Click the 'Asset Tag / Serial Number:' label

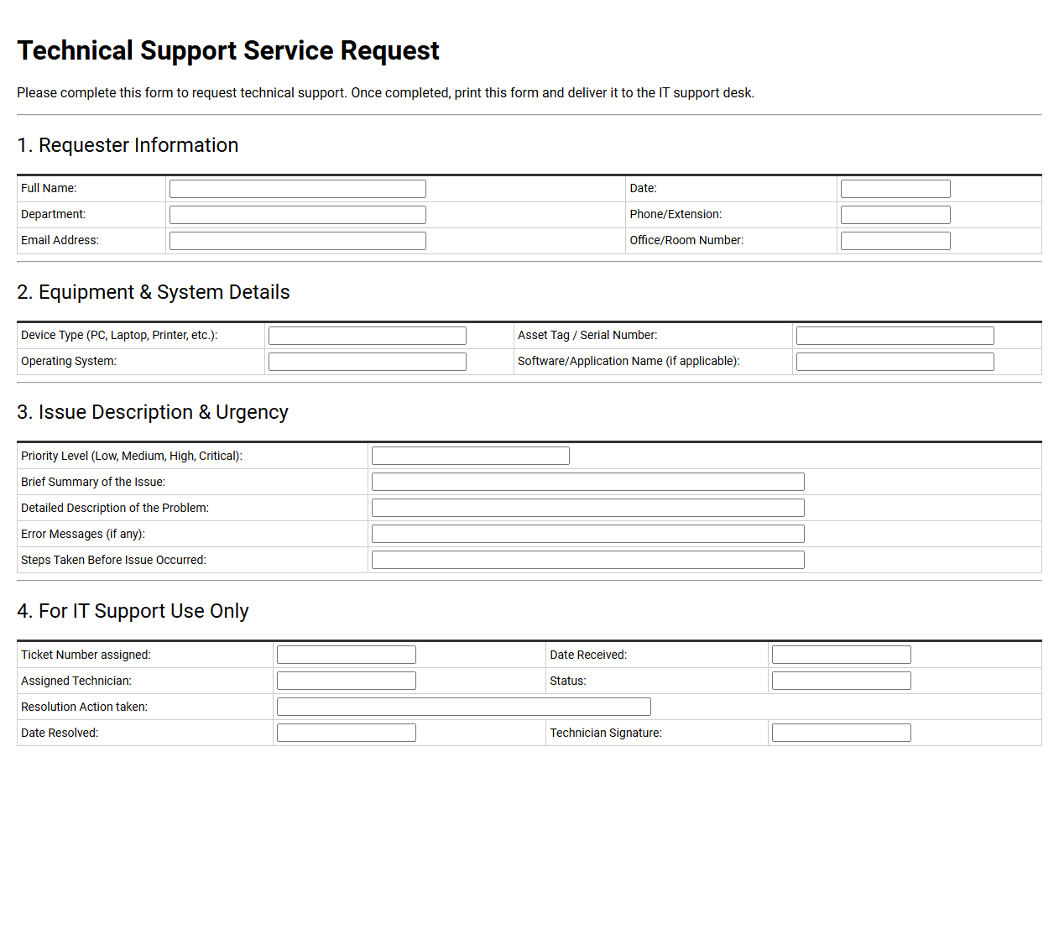[587, 336]
